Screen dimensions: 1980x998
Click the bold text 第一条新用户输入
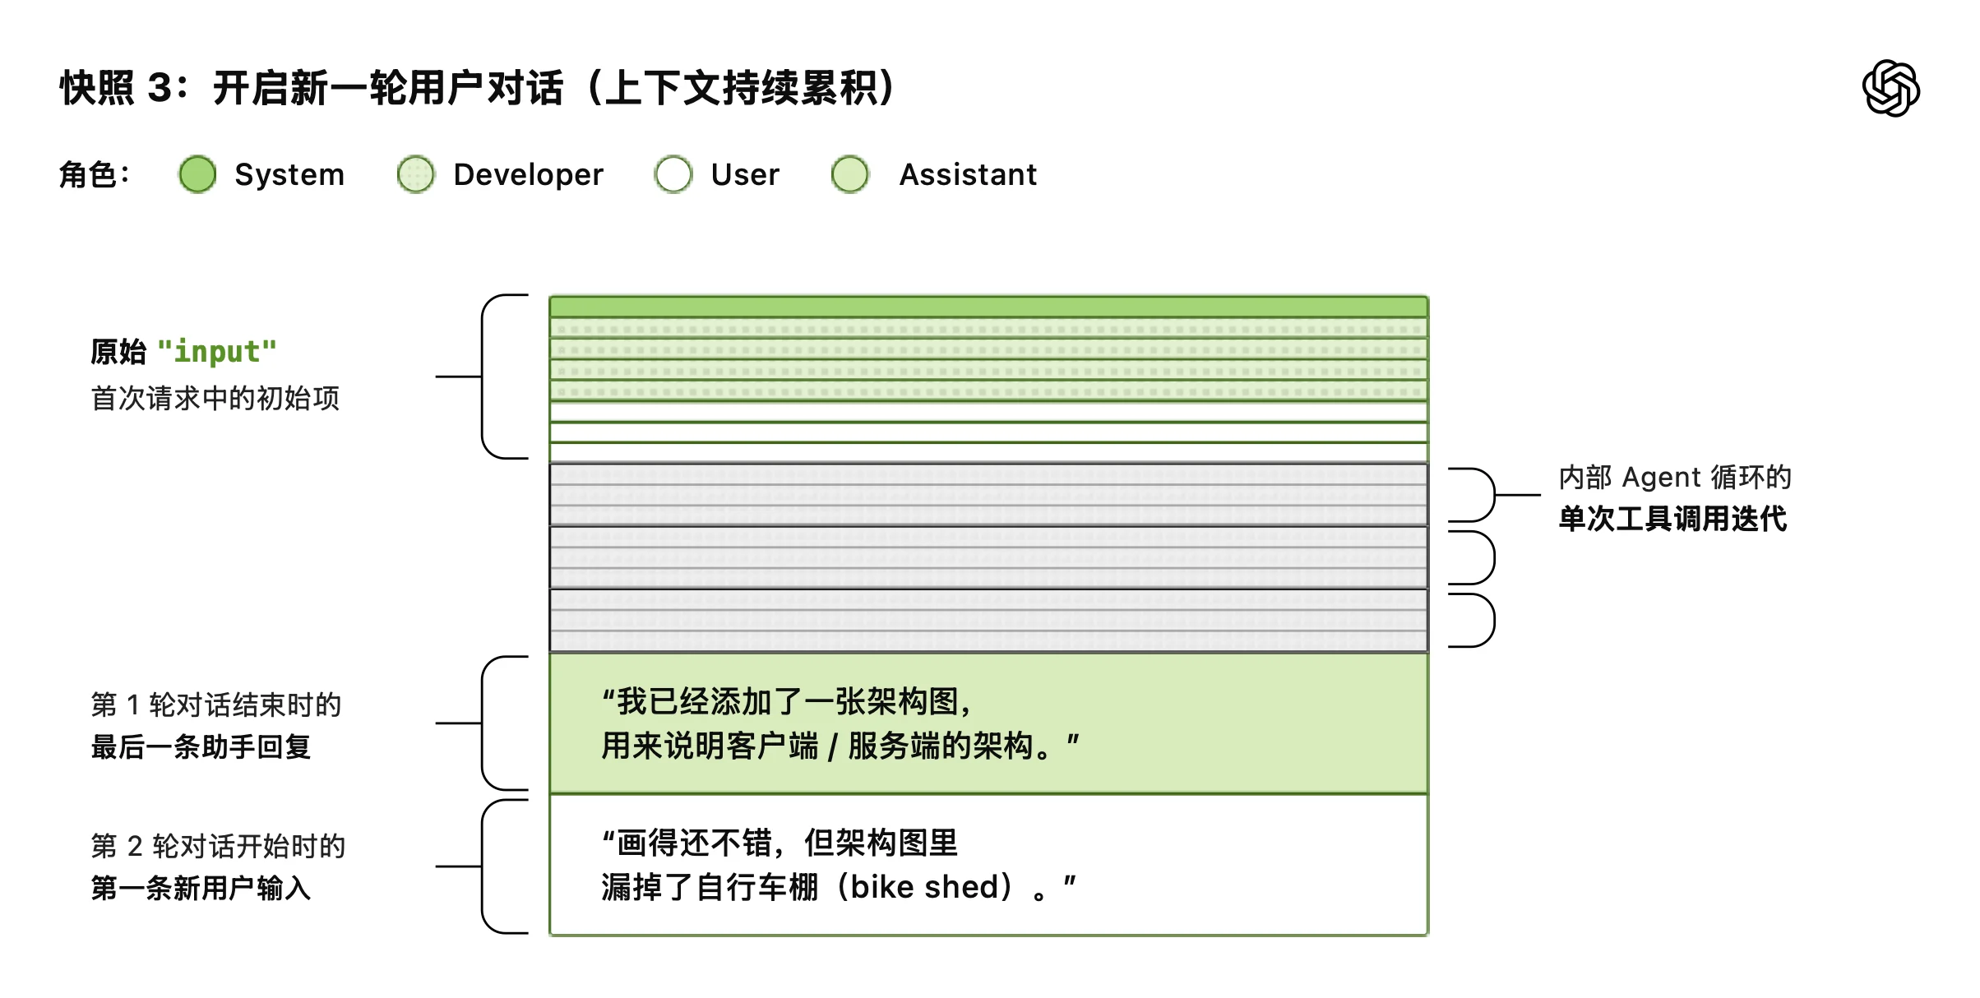(x=201, y=888)
